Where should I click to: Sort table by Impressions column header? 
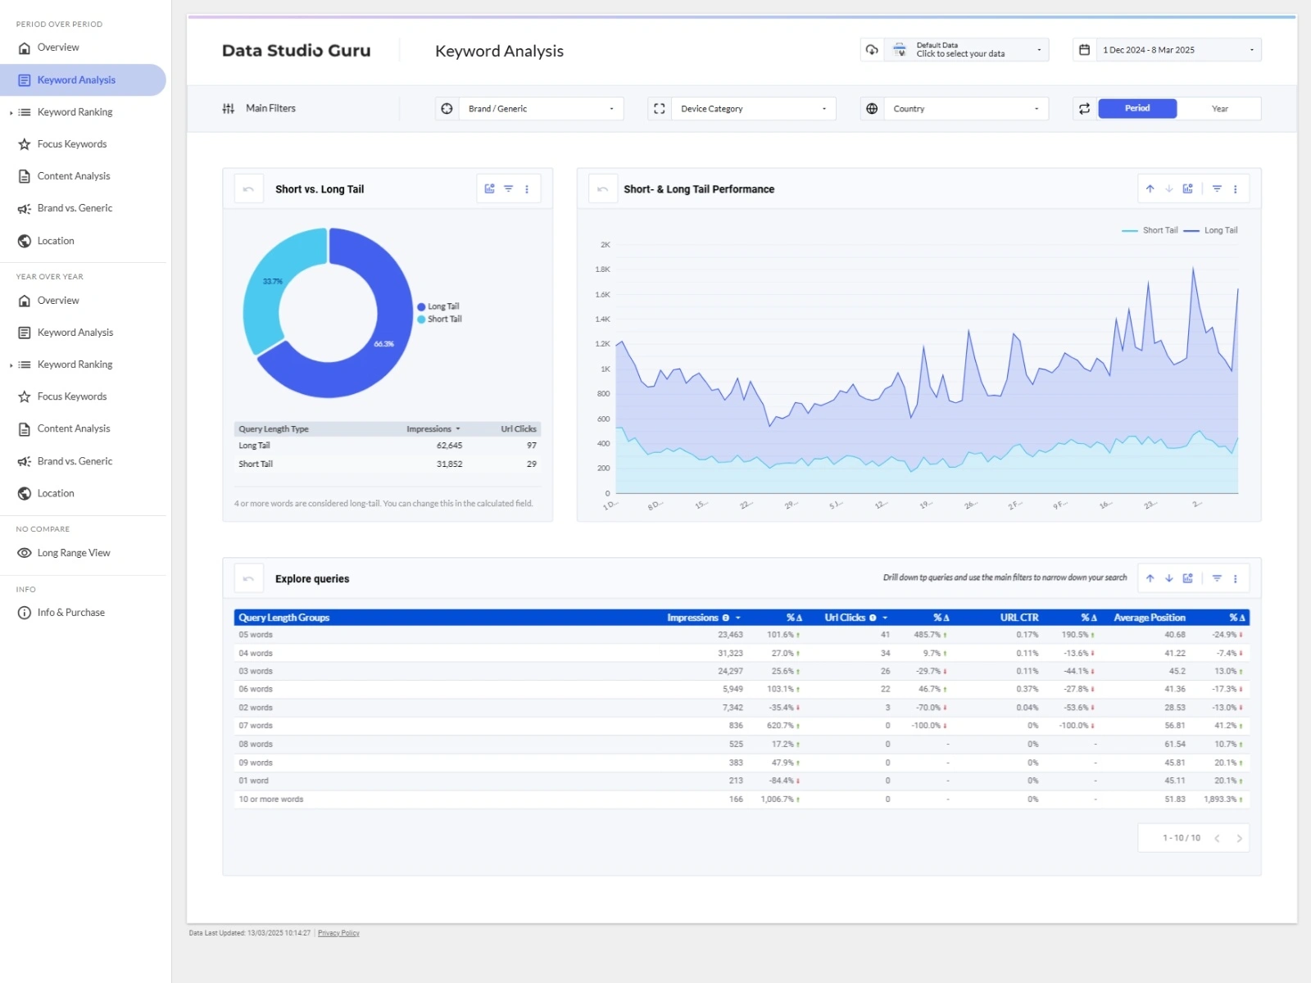[692, 618]
